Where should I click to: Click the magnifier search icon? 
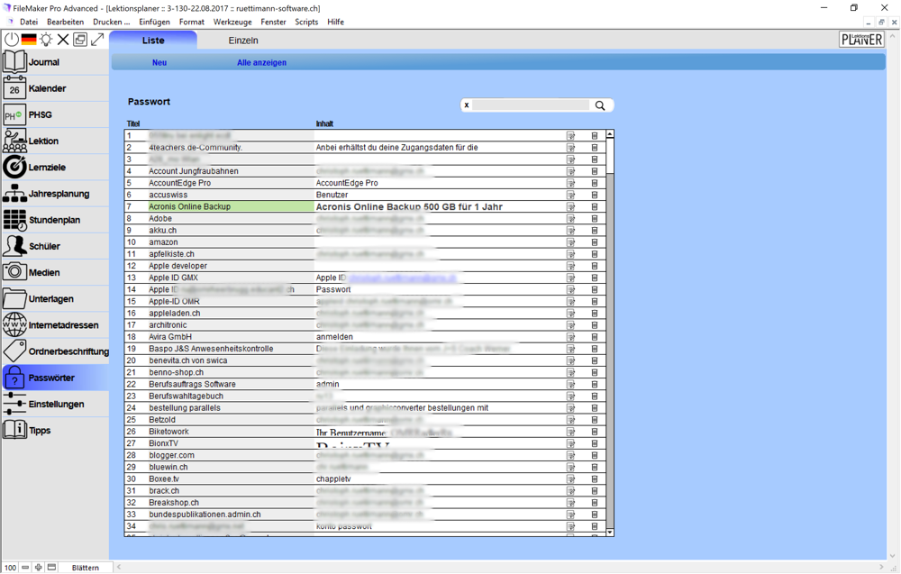point(600,105)
